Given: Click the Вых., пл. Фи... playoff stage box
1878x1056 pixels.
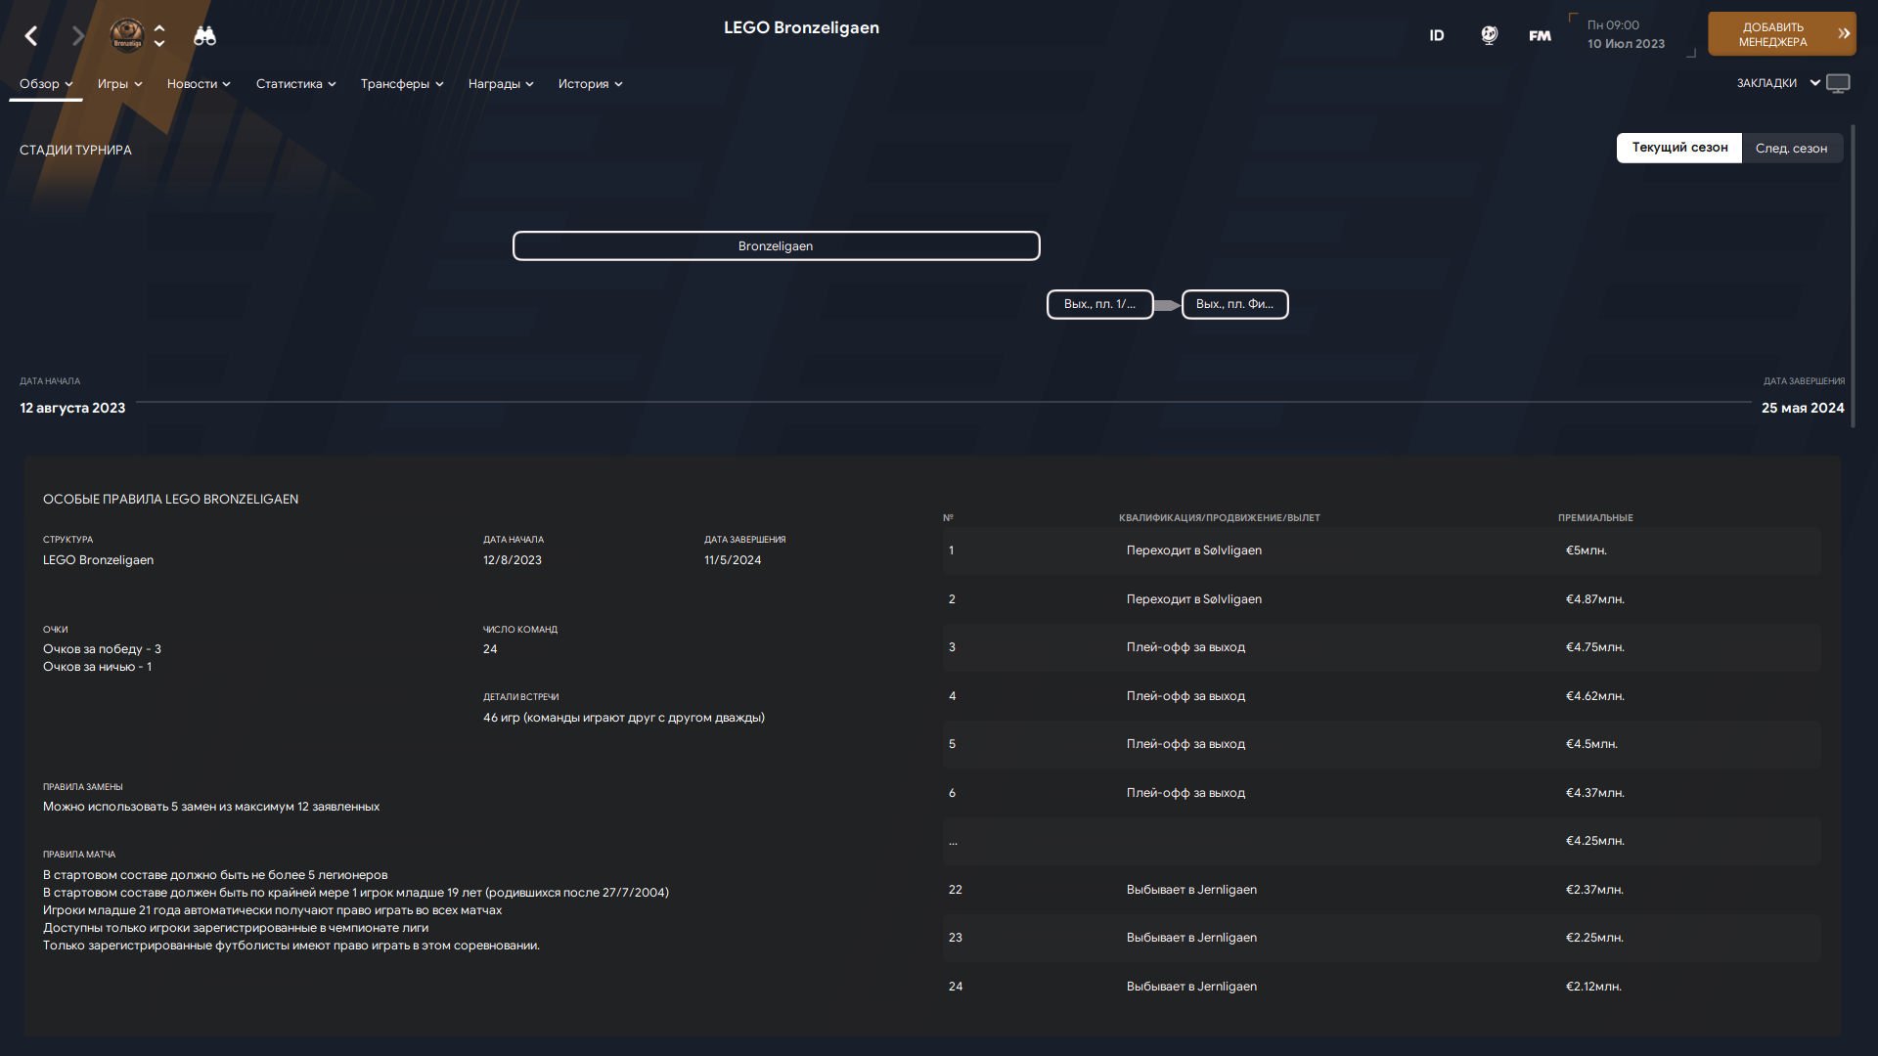Looking at the screenshot, I should [x=1234, y=304].
